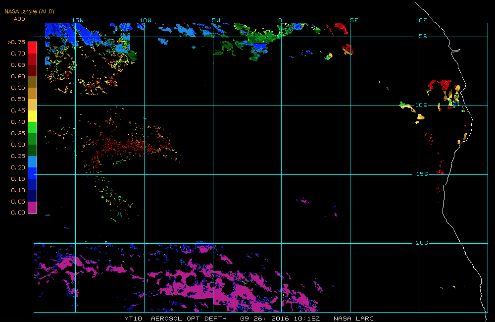Click the '10W' longitude label

146,20
